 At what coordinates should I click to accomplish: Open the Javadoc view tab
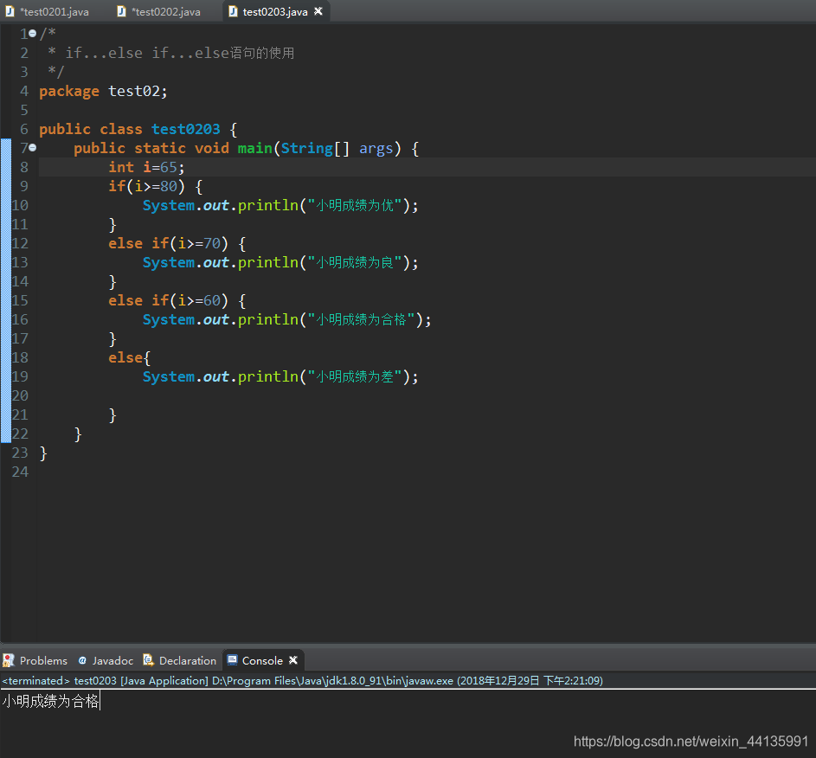(x=112, y=660)
